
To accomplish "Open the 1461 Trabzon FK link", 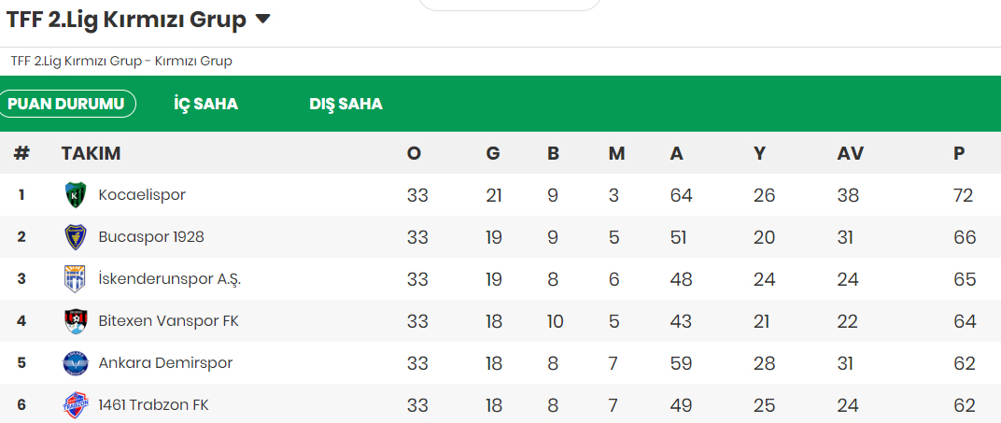I will [153, 405].
